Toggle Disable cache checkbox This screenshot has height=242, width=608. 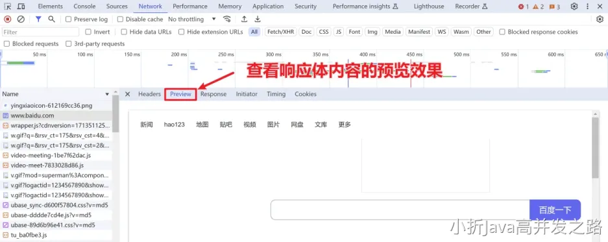(120, 19)
